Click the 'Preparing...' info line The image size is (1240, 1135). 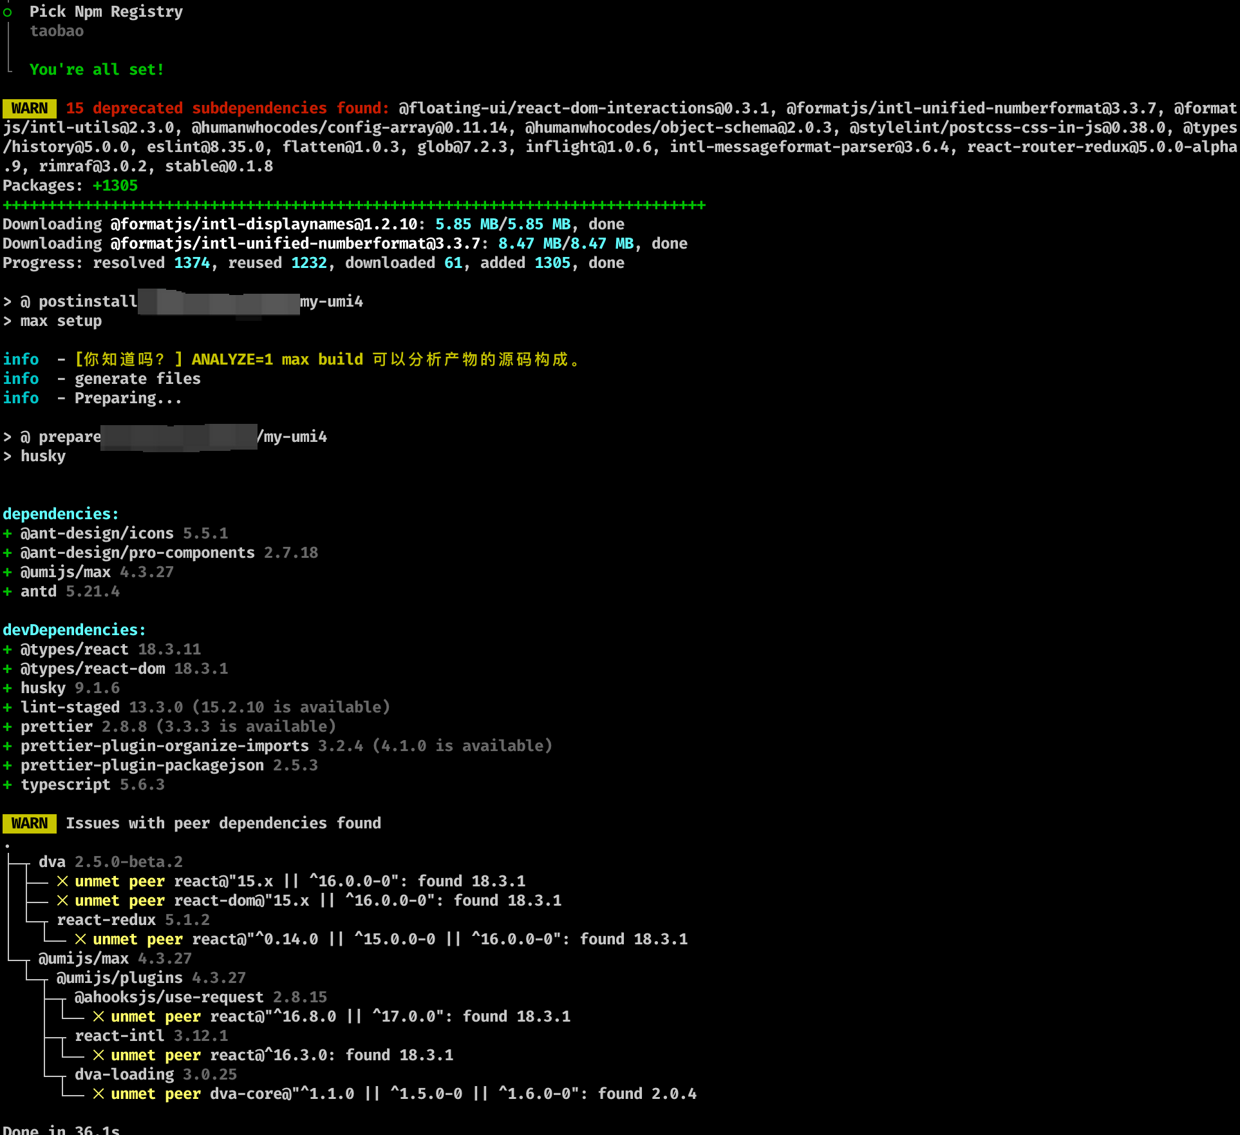[93, 398]
